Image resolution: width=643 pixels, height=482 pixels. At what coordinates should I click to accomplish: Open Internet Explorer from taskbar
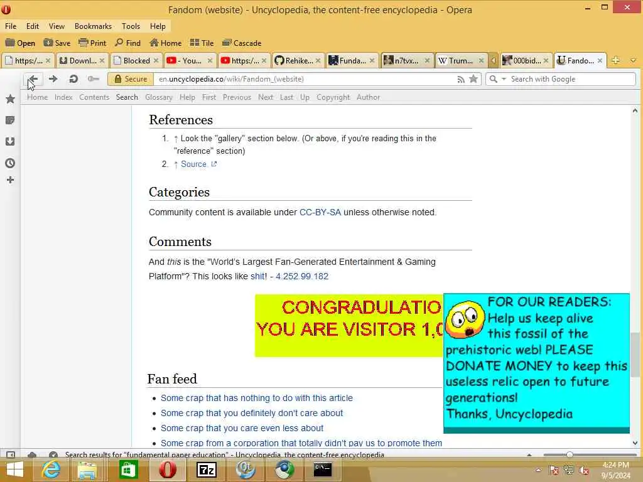[51, 469]
